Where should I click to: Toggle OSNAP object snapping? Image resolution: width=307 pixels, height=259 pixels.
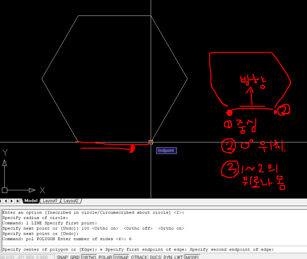tap(121, 257)
